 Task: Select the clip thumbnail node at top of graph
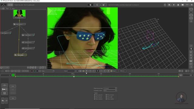[x=19, y=14]
